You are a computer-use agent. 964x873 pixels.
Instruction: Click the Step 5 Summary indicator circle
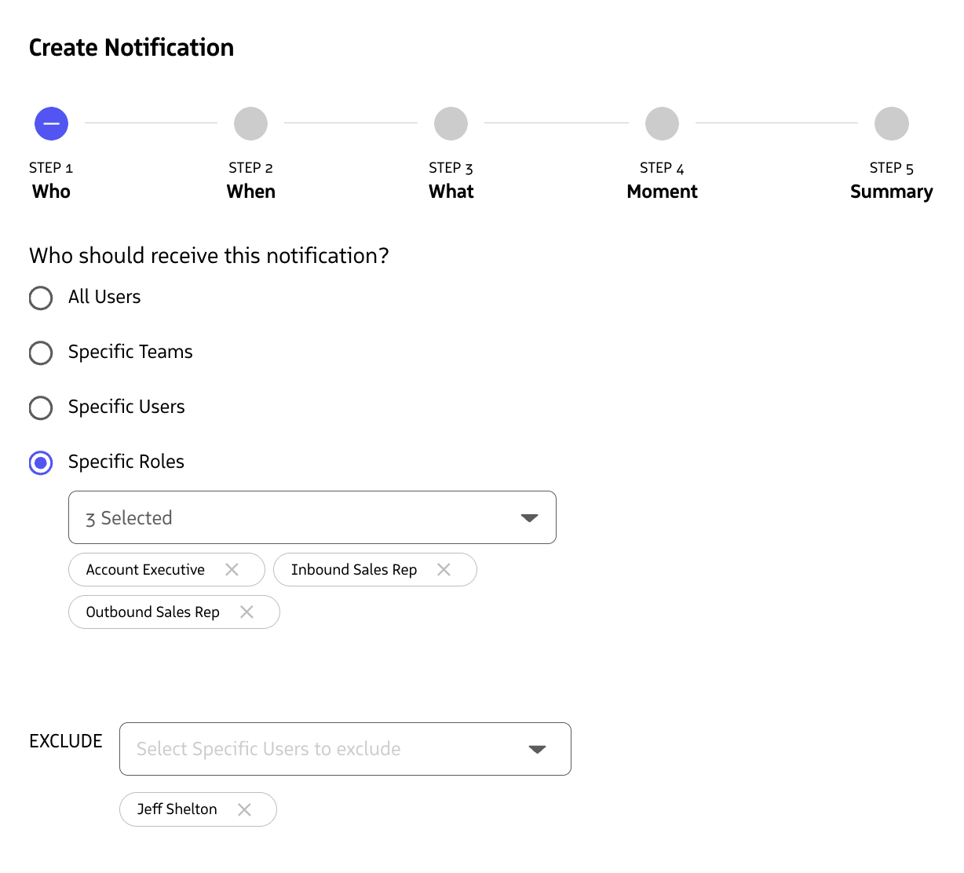(891, 123)
